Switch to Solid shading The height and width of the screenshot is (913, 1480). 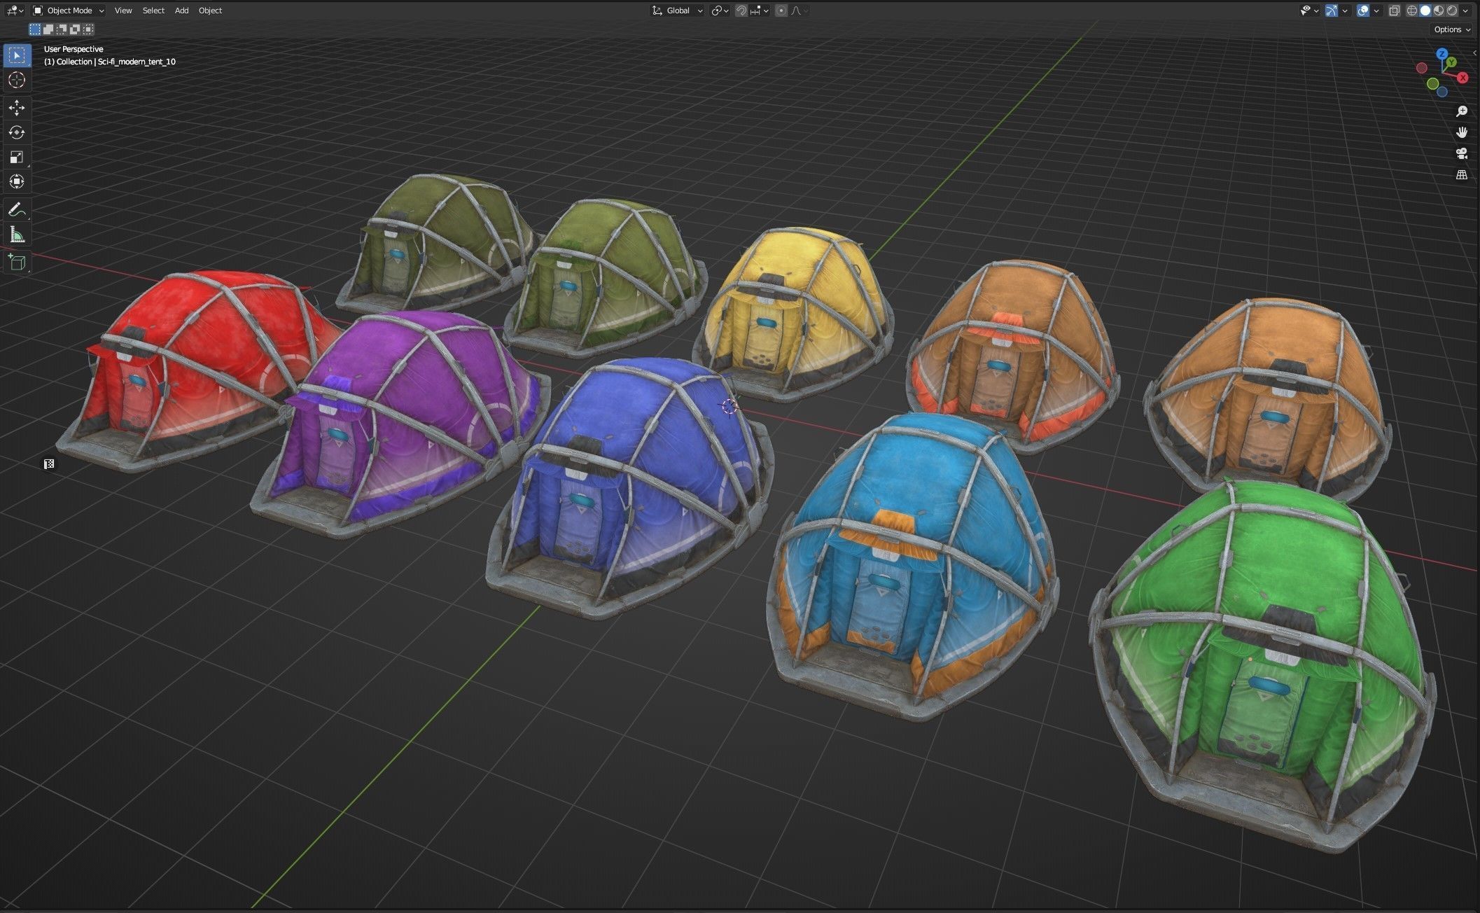tap(1425, 11)
